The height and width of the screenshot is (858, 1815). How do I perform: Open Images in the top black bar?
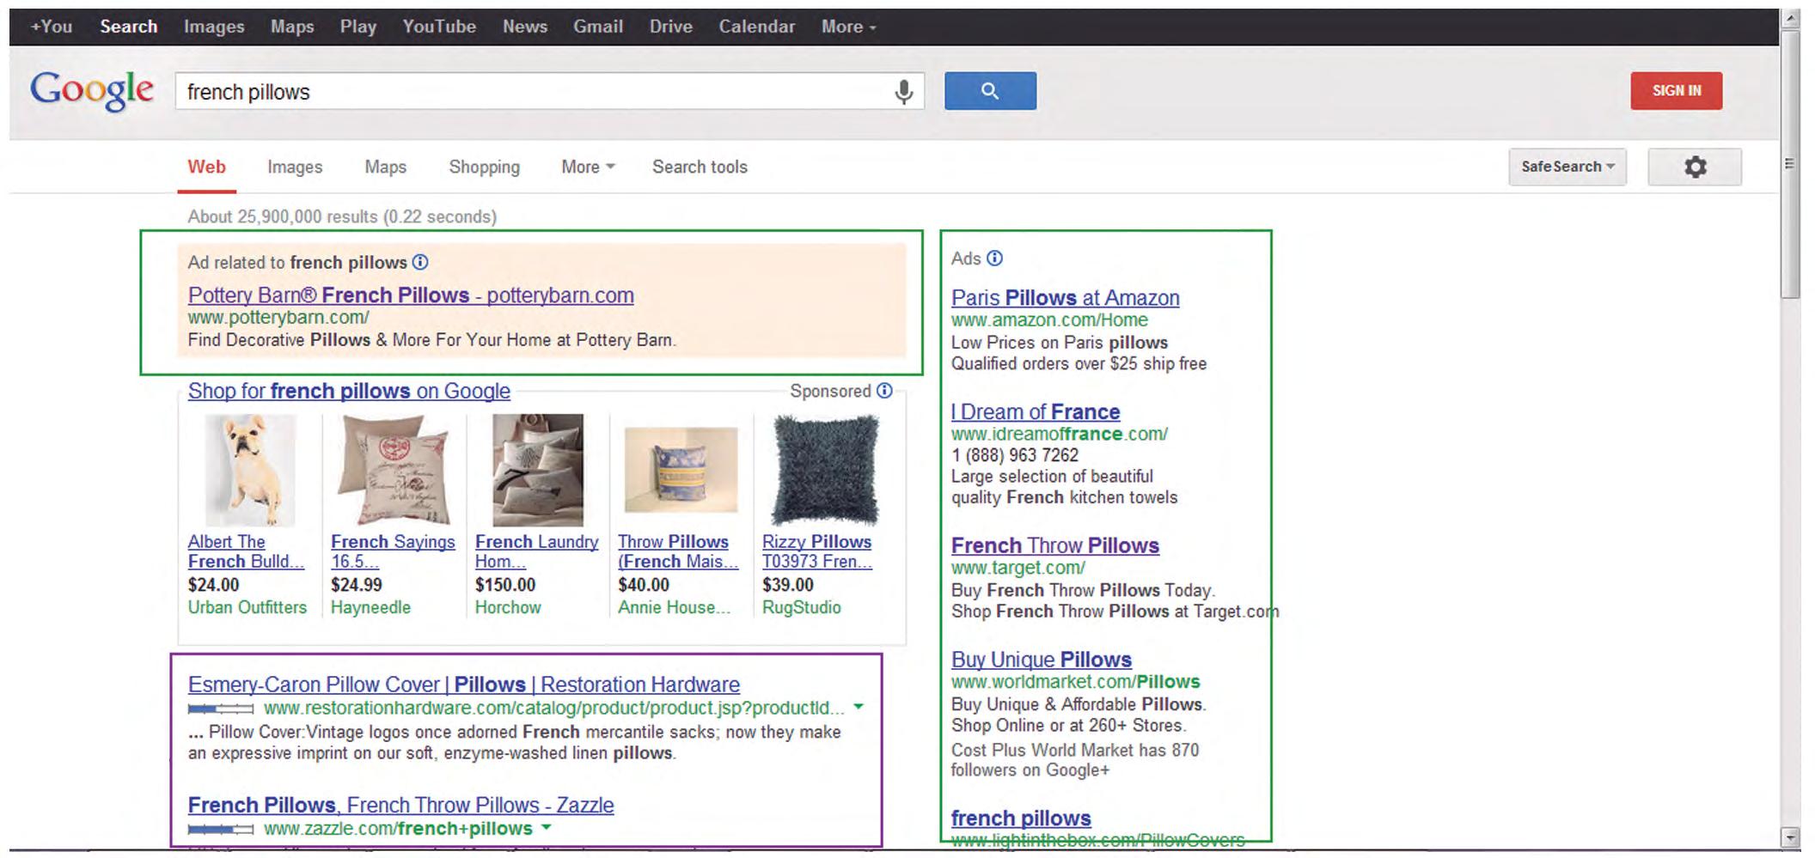coord(214,27)
